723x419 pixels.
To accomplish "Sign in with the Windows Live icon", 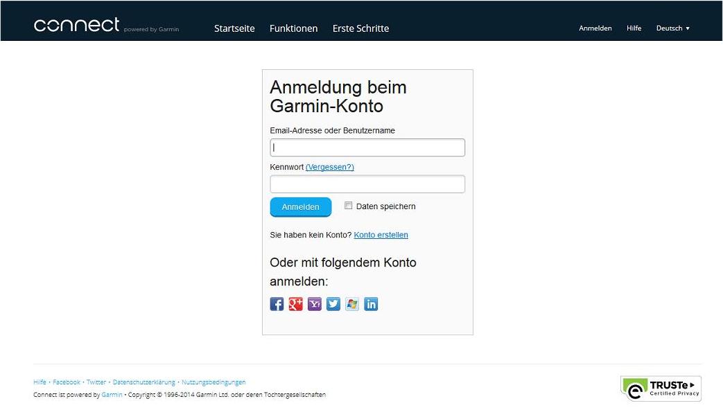I will [x=352, y=304].
